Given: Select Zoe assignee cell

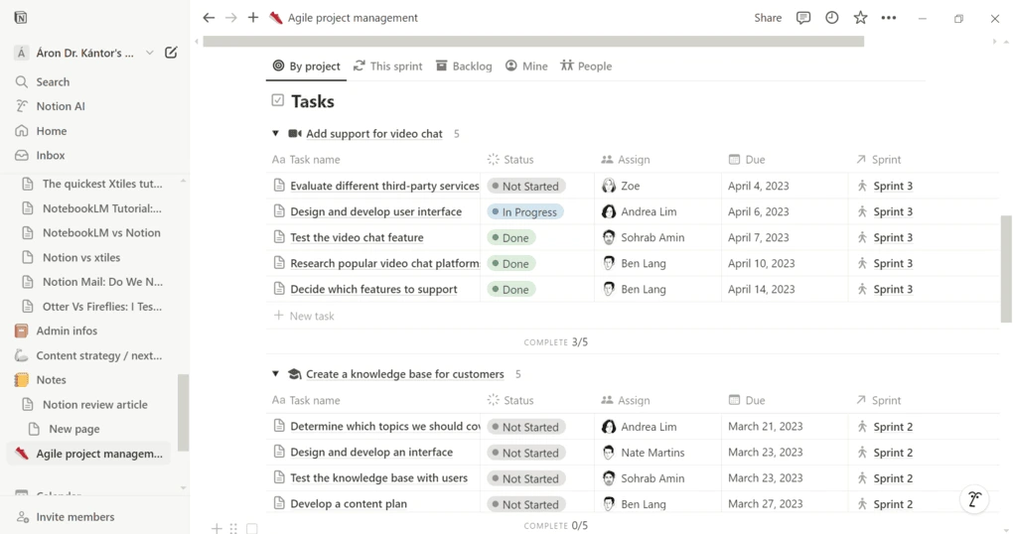Looking at the screenshot, I should tap(657, 186).
